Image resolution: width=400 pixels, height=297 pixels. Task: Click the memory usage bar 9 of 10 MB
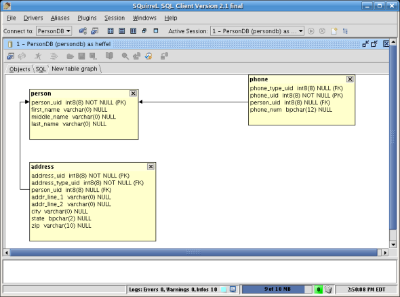coord(277,290)
